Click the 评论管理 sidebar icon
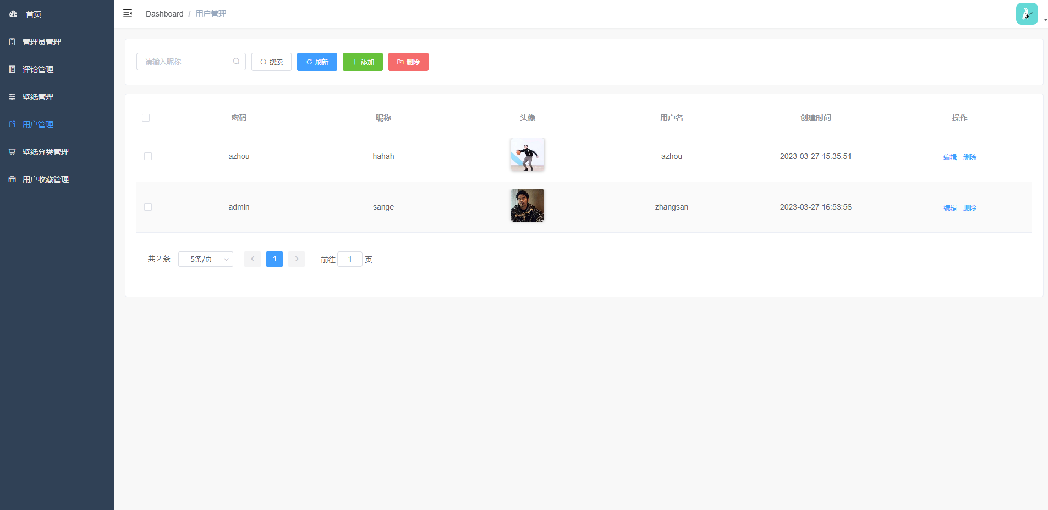 point(12,69)
